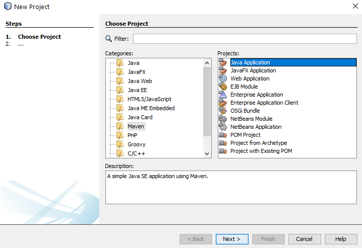Viewport: 362px width, 248px height.
Task: Click the Cancel button
Action: pos(305,239)
